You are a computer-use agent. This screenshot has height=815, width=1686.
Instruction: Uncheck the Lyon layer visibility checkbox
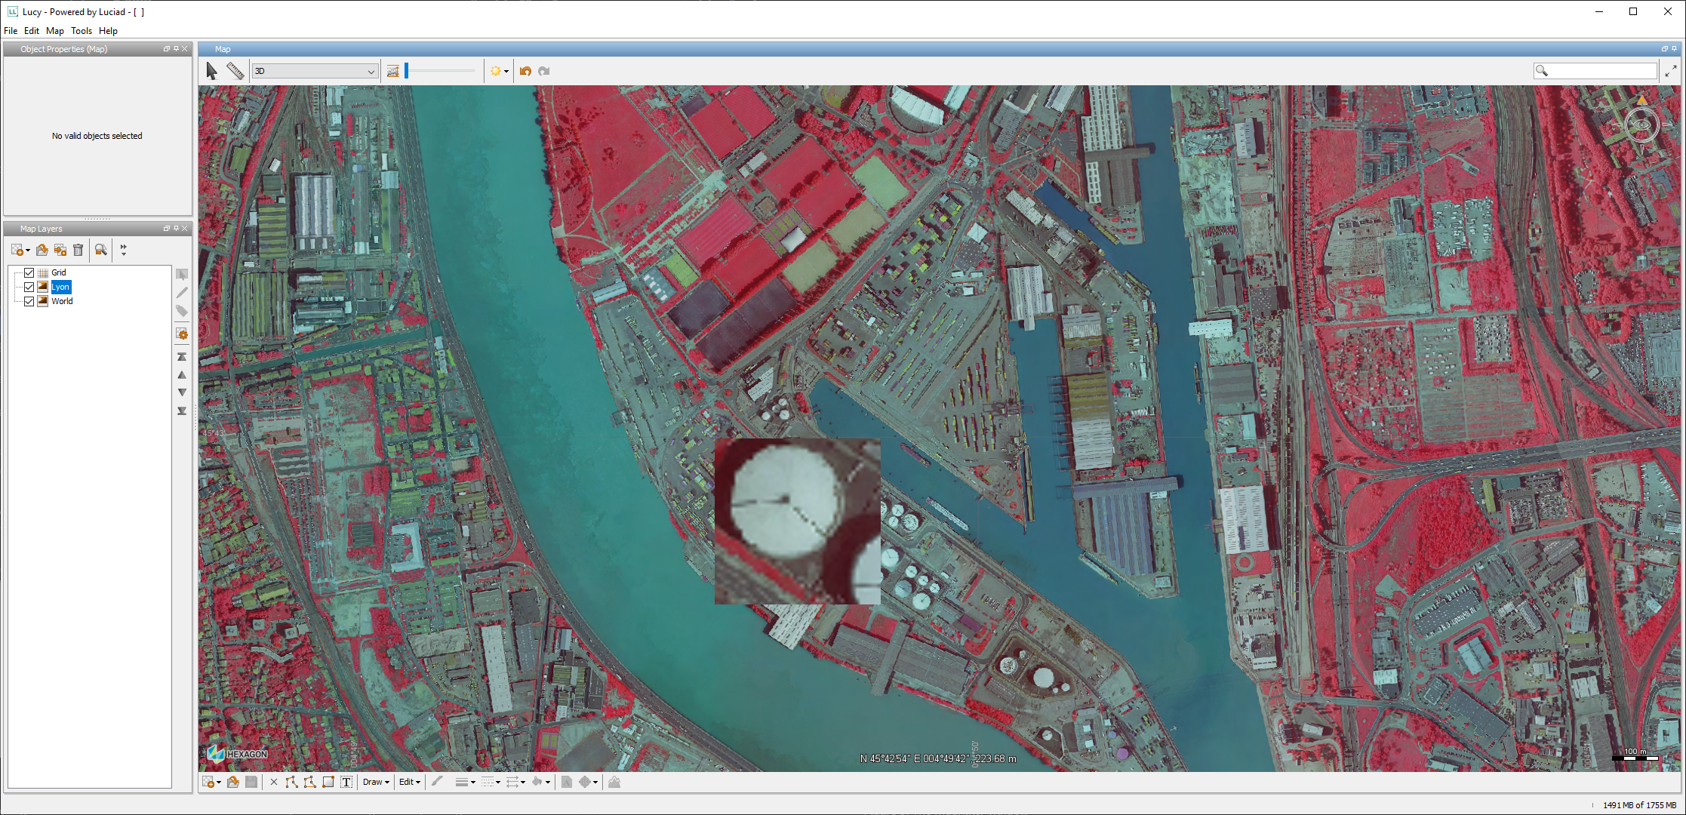29,287
